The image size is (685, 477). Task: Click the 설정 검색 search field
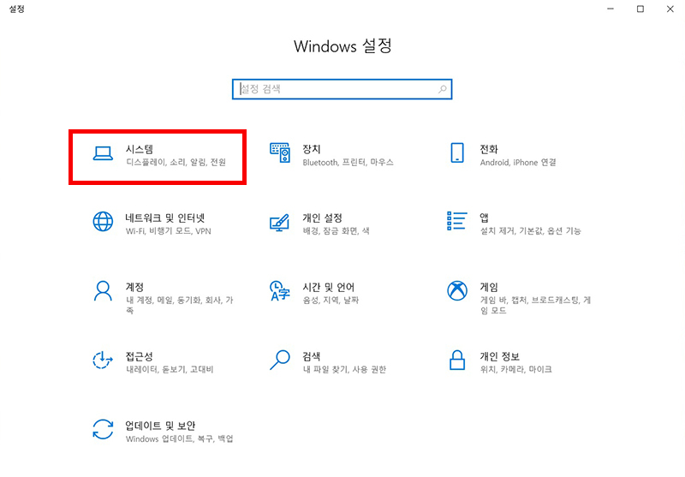click(342, 89)
